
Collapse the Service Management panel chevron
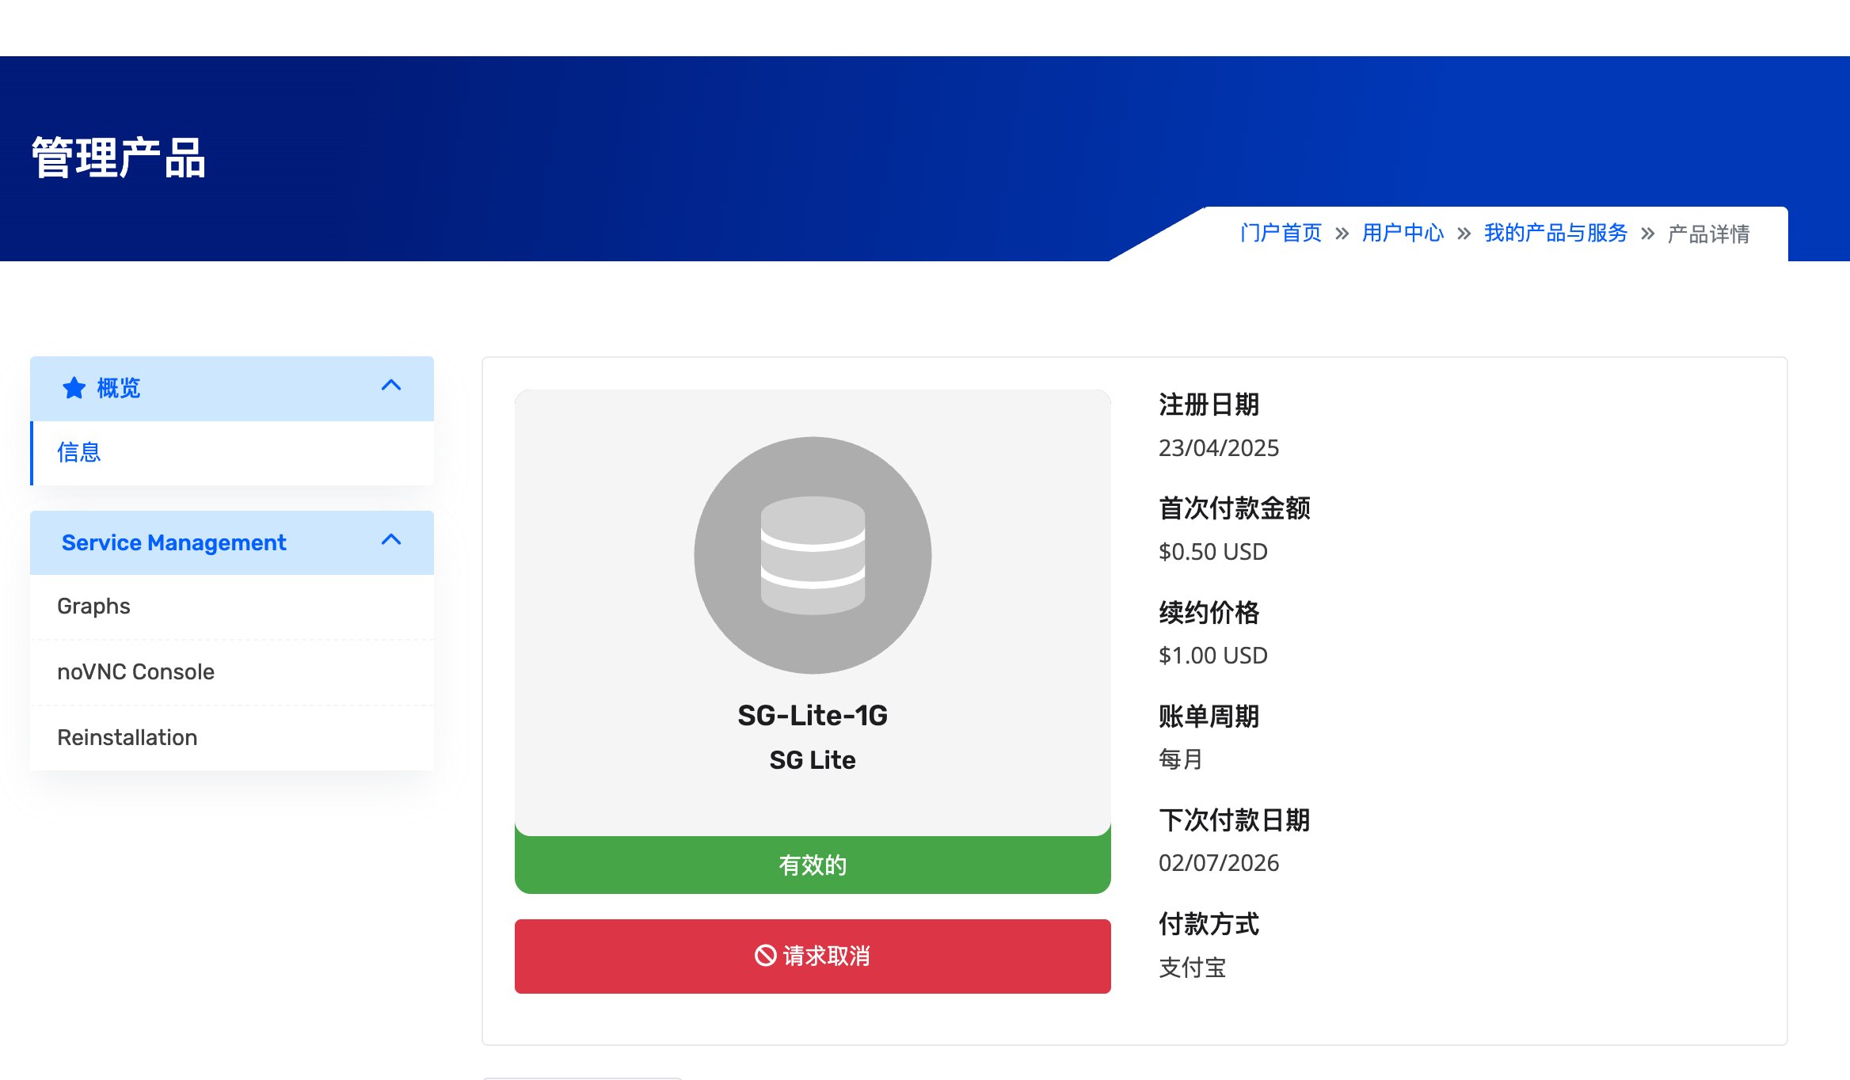(391, 540)
